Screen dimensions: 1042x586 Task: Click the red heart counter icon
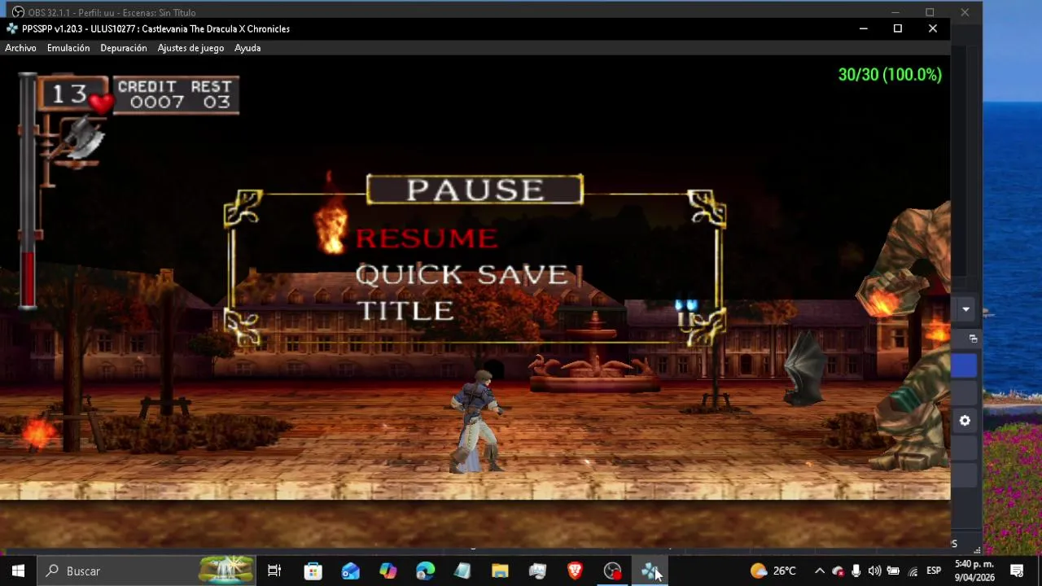coord(101,103)
